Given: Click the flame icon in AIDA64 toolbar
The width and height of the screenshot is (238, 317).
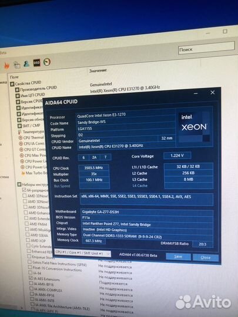Looking at the screenshot, I should (x=6, y=65).
